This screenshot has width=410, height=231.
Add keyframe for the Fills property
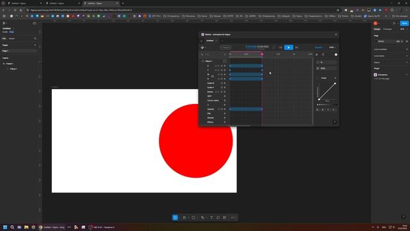click(225, 114)
